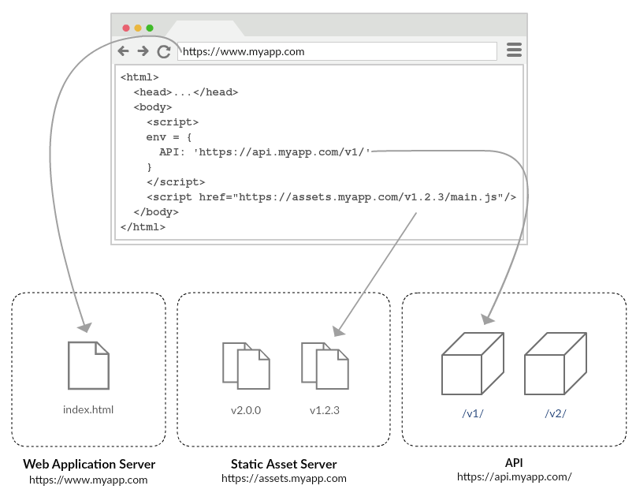Open the browser hamburger menu

[514, 50]
